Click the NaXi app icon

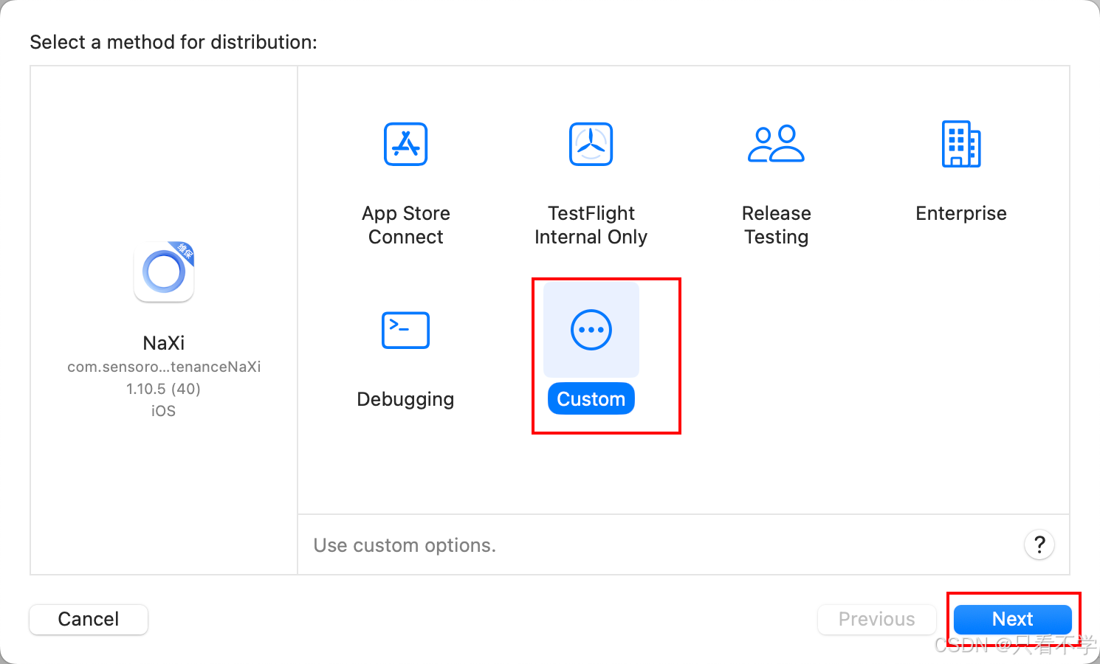point(164,272)
